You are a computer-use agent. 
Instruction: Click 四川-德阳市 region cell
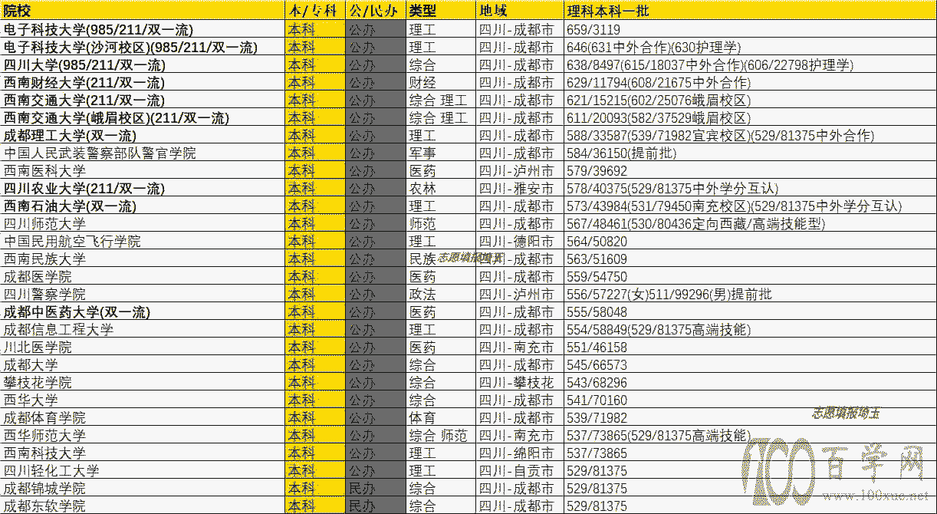click(x=519, y=242)
